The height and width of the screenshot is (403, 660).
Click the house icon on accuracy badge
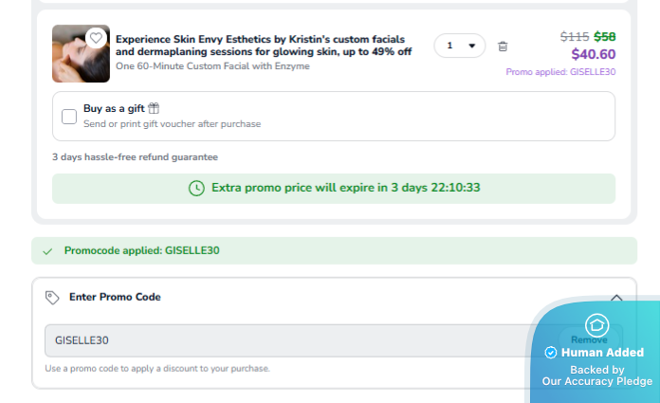pyautogui.click(x=596, y=325)
